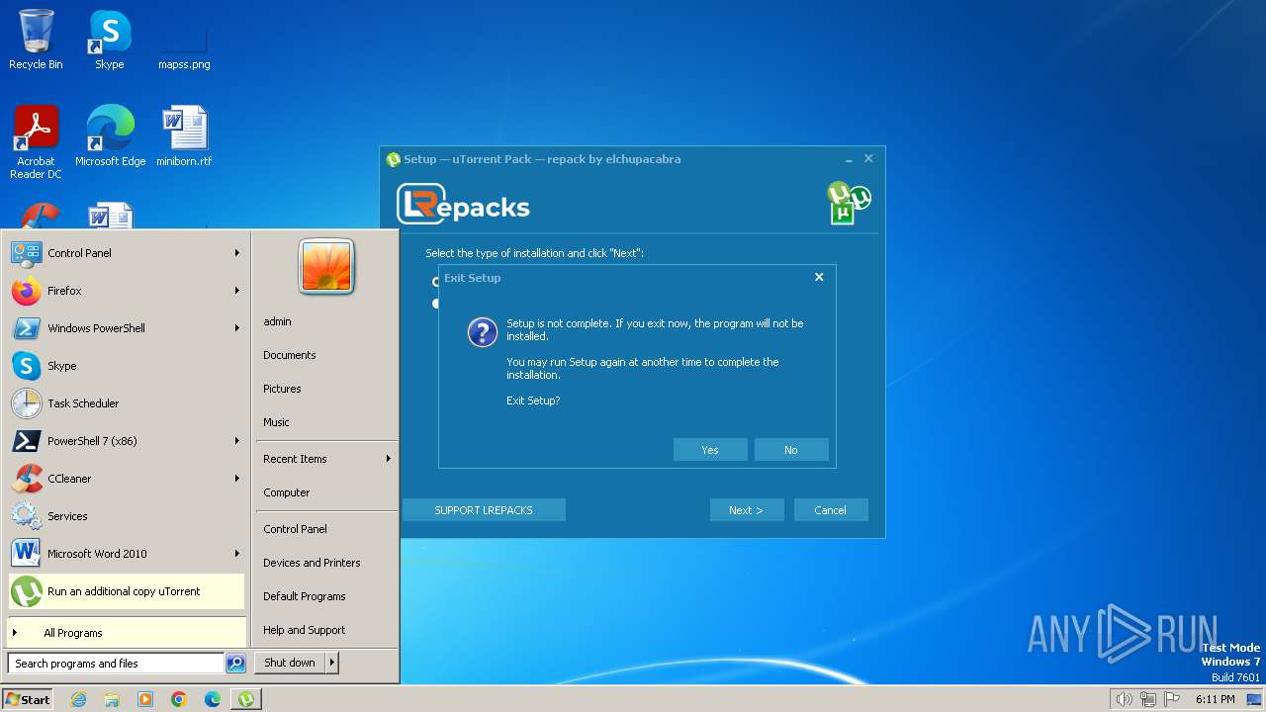The width and height of the screenshot is (1266, 712).
Task: Open Windows Media Player taskbar icon
Action: [145, 699]
